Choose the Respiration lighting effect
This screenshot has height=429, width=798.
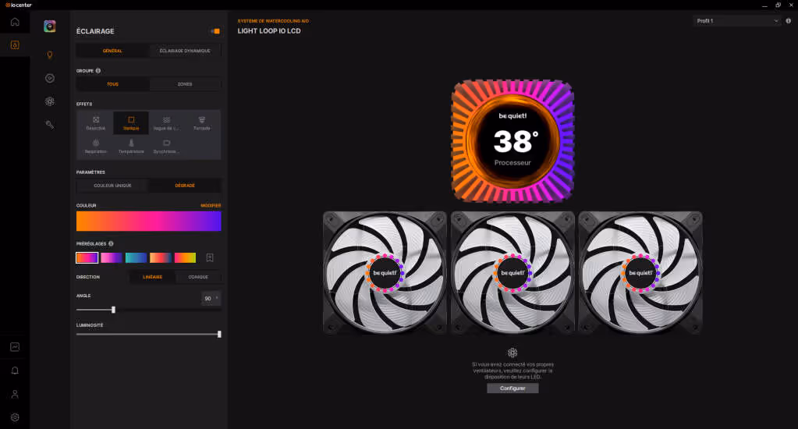(x=96, y=147)
